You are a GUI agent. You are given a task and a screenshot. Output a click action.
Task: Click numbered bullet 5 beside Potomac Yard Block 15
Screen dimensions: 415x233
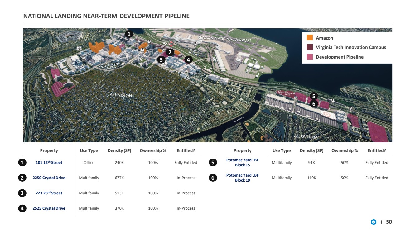pos(213,163)
